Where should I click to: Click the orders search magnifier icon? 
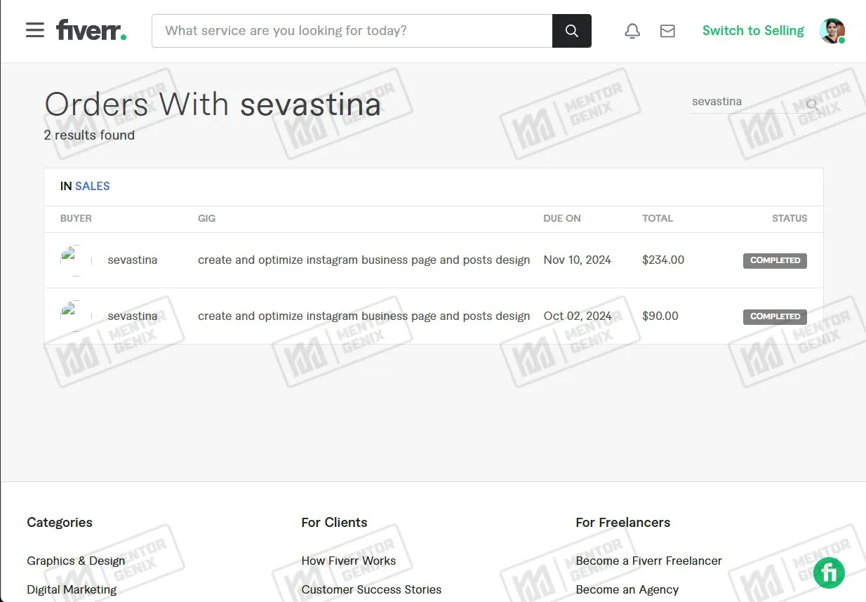pyautogui.click(x=812, y=104)
